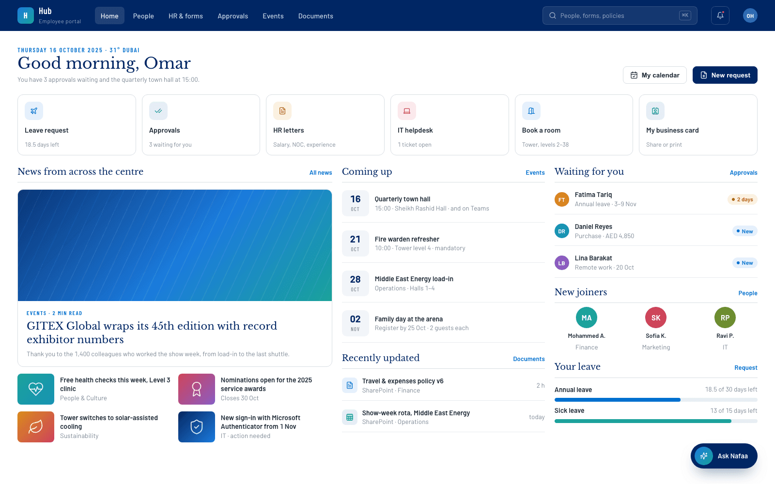Open the All news link
The image size is (775, 484).
click(321, 173)
